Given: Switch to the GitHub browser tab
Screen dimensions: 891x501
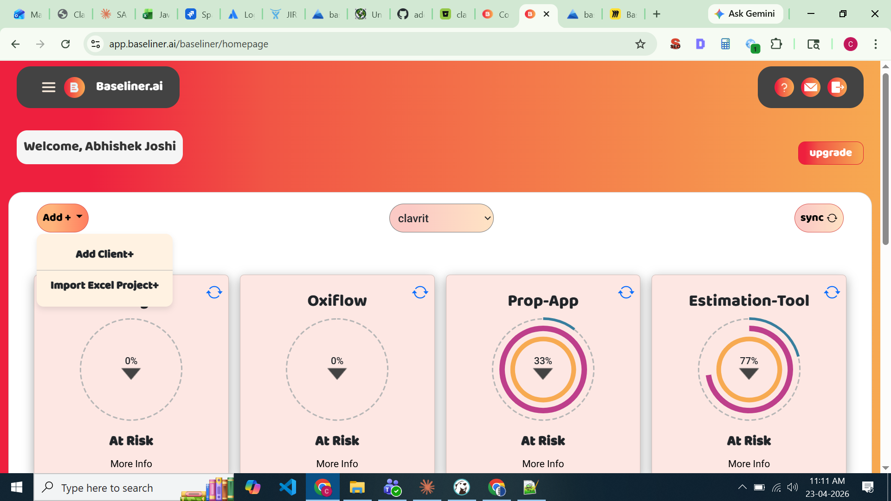Looking at the screenshot, I should [411, 14].
